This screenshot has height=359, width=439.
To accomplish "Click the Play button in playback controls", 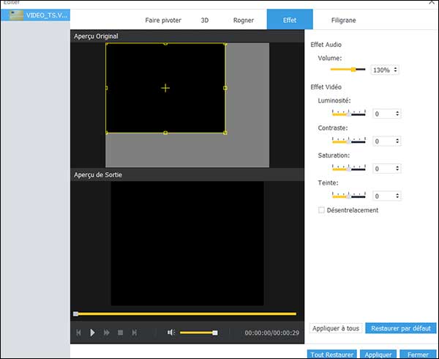I will tap(92, 333).
